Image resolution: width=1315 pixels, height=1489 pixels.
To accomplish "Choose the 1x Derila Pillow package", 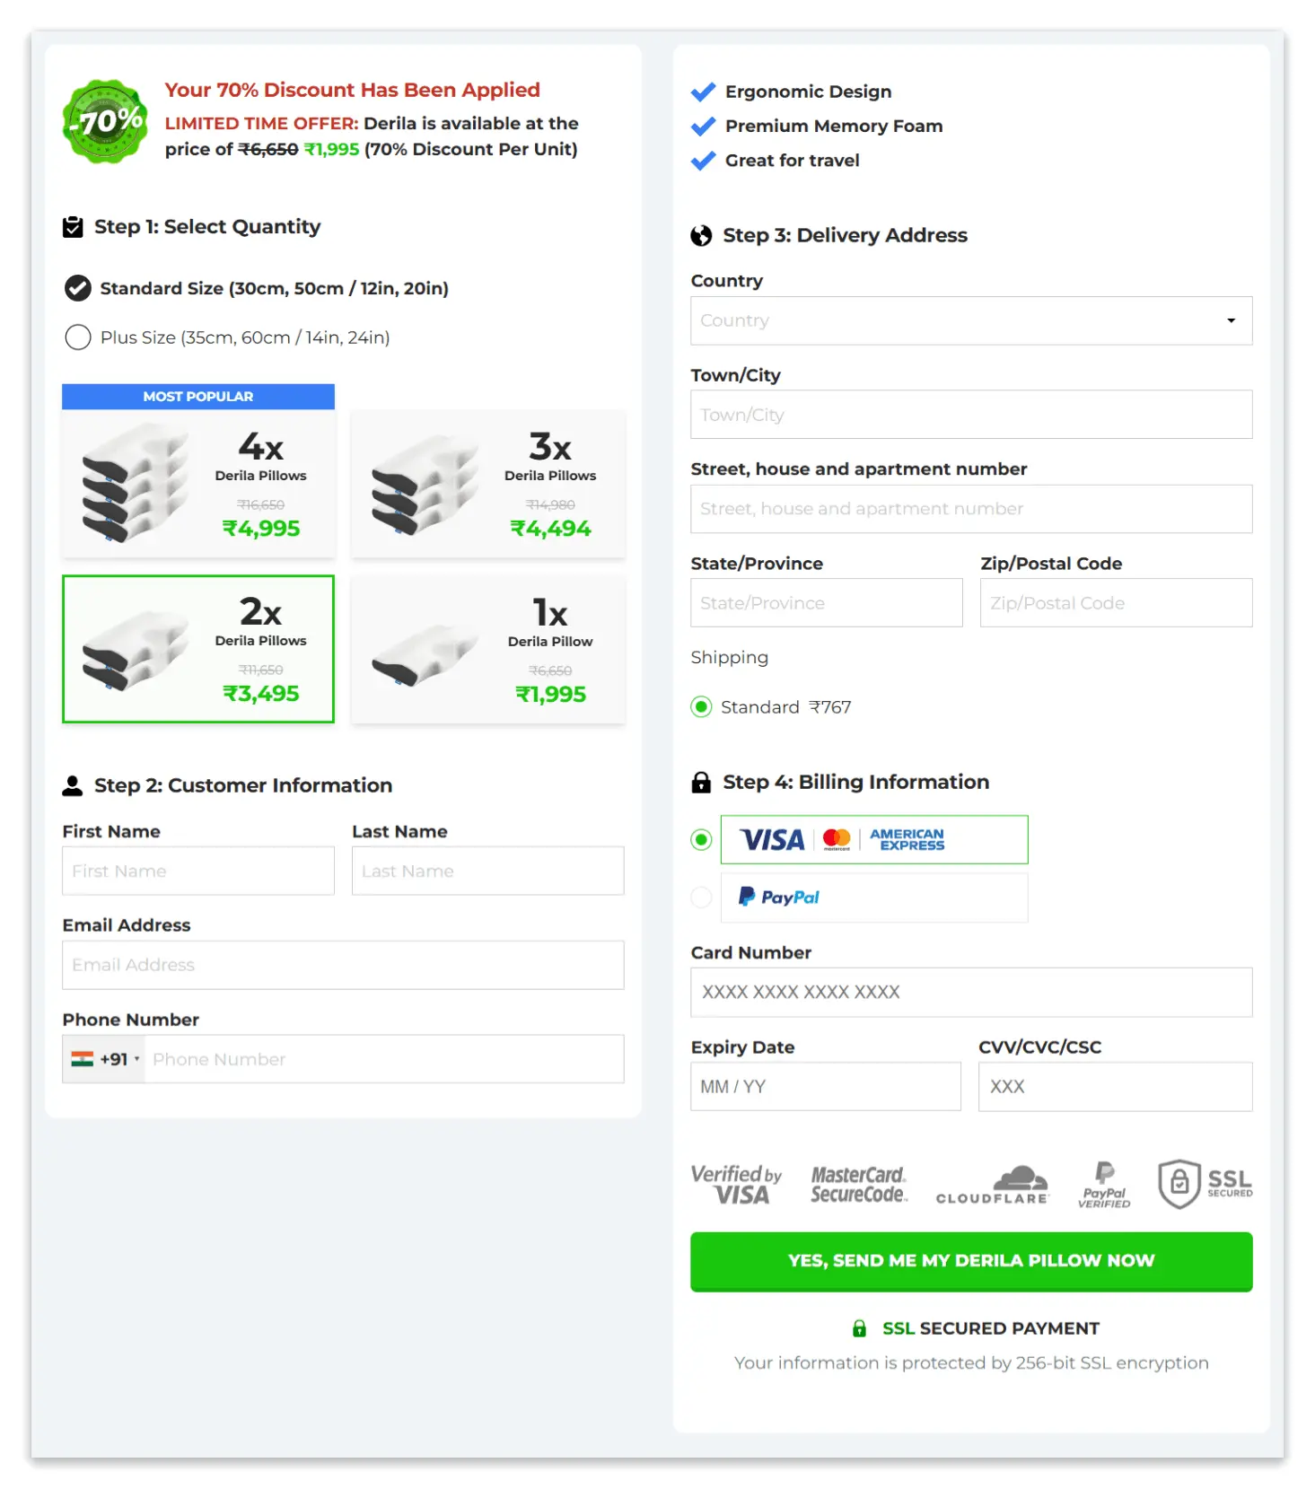I will [488, 649].
